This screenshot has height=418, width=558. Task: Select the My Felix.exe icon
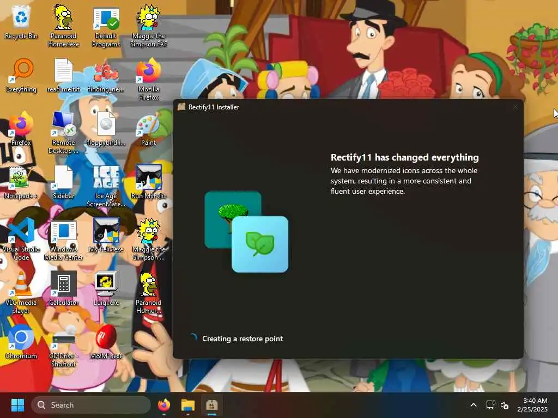point(106,236)
